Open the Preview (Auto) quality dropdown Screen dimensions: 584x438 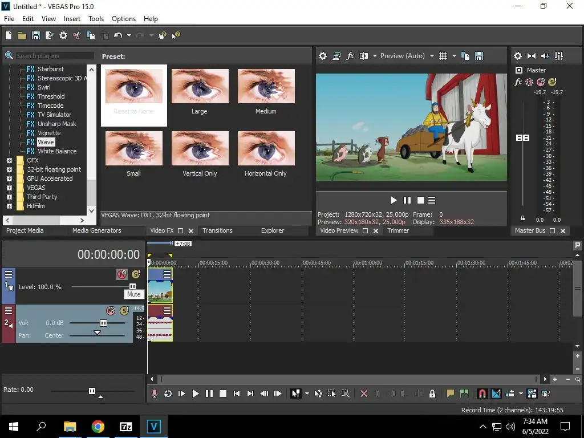click(x=432, y=56)
